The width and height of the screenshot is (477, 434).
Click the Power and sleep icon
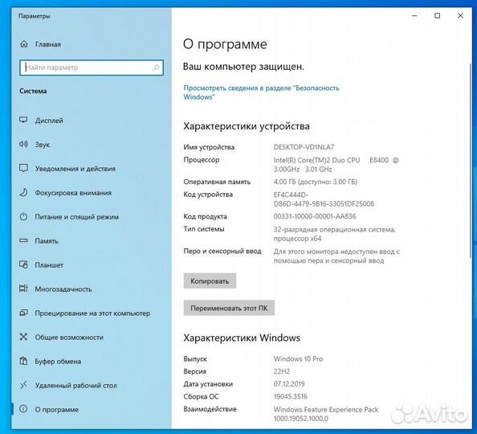23,216
